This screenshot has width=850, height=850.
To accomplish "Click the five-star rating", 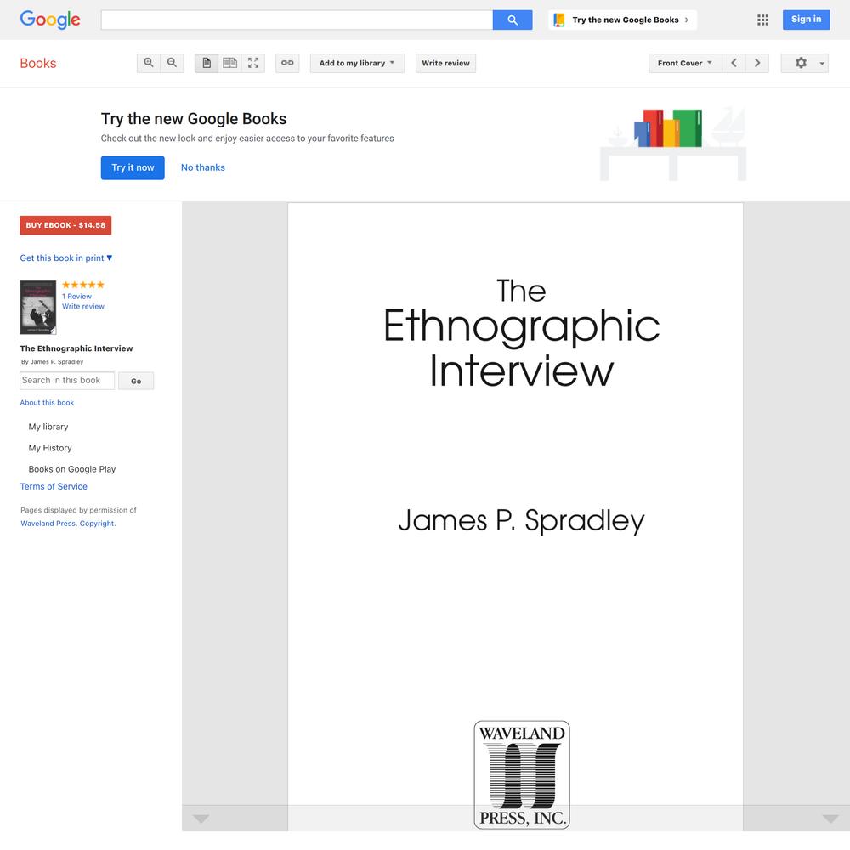I will pyautogui.click(x=83, y=285).
